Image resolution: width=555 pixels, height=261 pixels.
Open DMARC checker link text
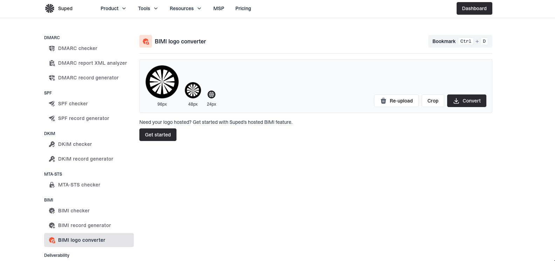point(78,48)
